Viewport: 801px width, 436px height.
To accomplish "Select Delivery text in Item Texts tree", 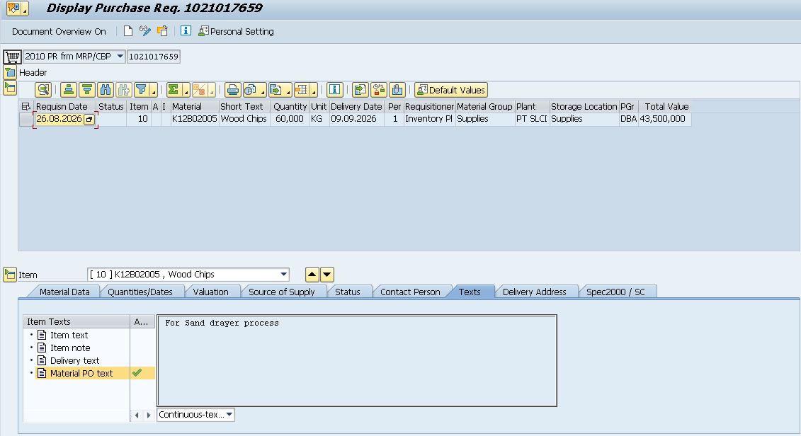I will 74,360.
